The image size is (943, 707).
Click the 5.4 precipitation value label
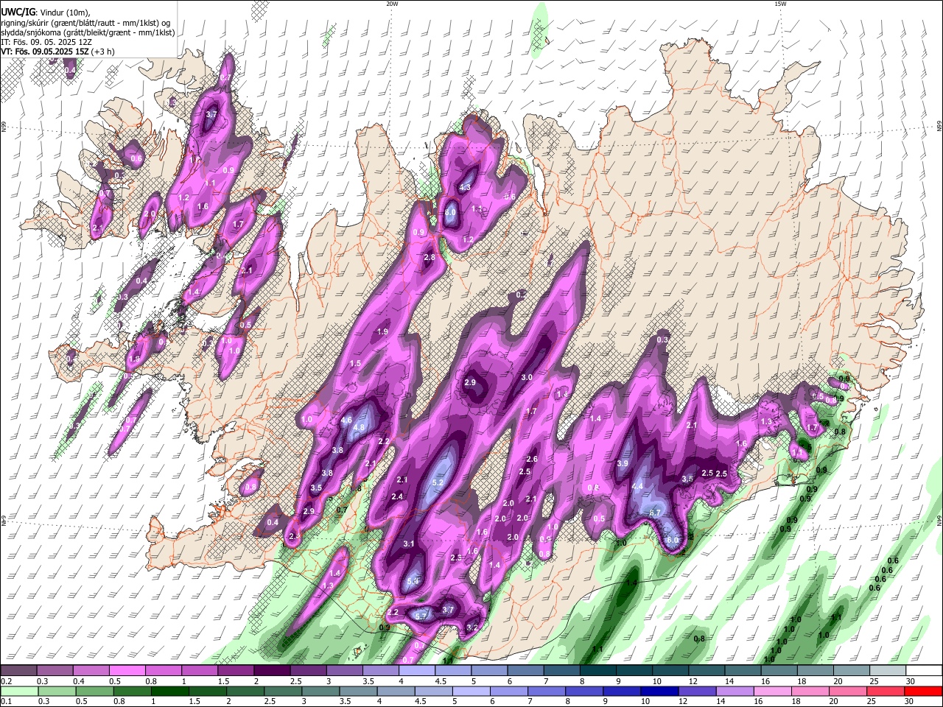[413, 582]
